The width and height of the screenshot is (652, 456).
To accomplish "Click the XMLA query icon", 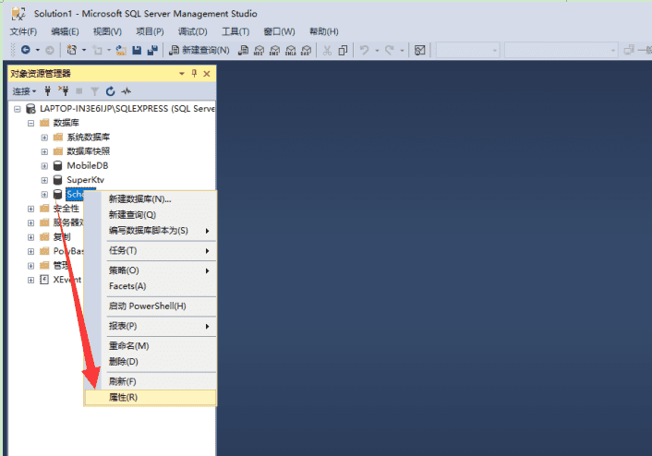I will point(291,51).
